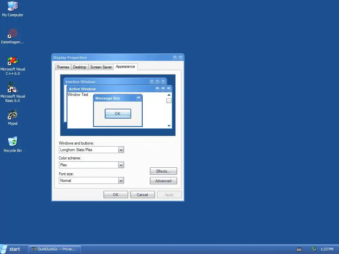This screenshot has width=339, height=254.
Task: Click the Inactive Window preview title bar
Action: pos(115,82)
